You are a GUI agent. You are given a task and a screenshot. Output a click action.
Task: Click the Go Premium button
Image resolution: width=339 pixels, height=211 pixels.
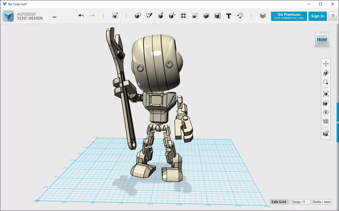pyautogui.click(x=289, y=16)
